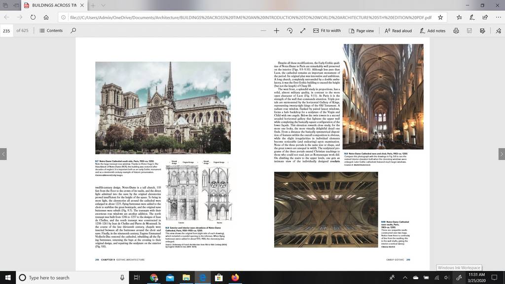Screen dimensions: 505x284
Task: Open the Favorites hub
Action: tap(459, 17)
